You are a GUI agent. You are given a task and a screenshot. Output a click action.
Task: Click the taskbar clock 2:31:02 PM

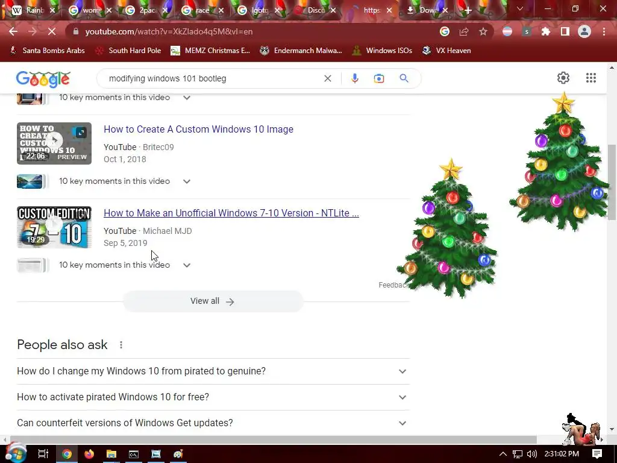pos(562,454)
